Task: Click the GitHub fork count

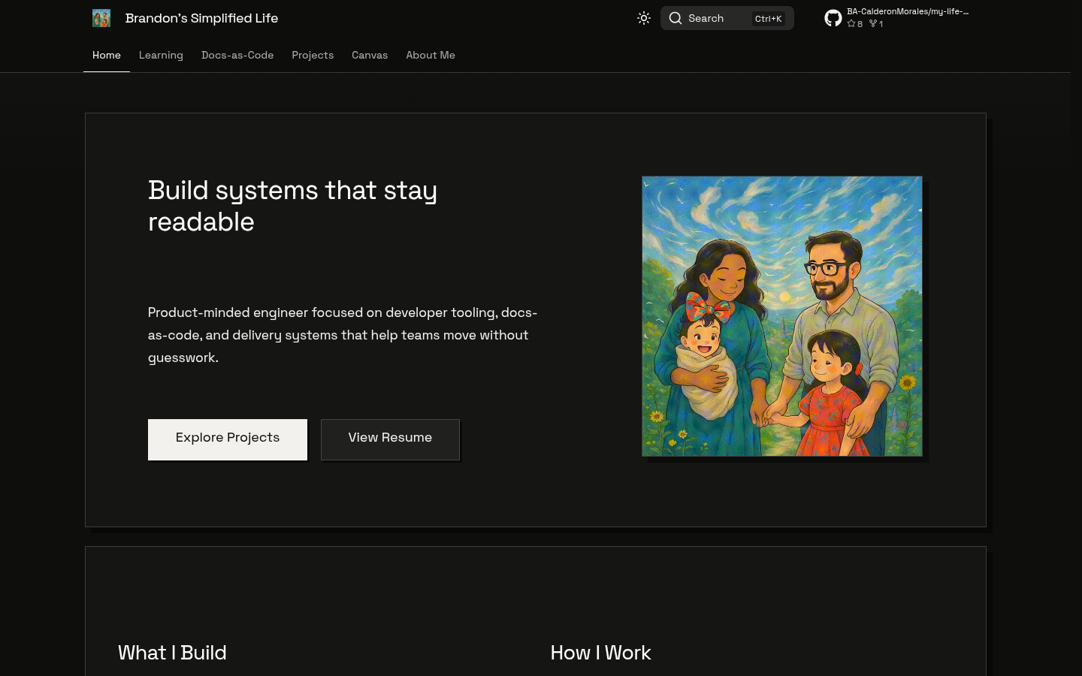Action: [876, 24]
